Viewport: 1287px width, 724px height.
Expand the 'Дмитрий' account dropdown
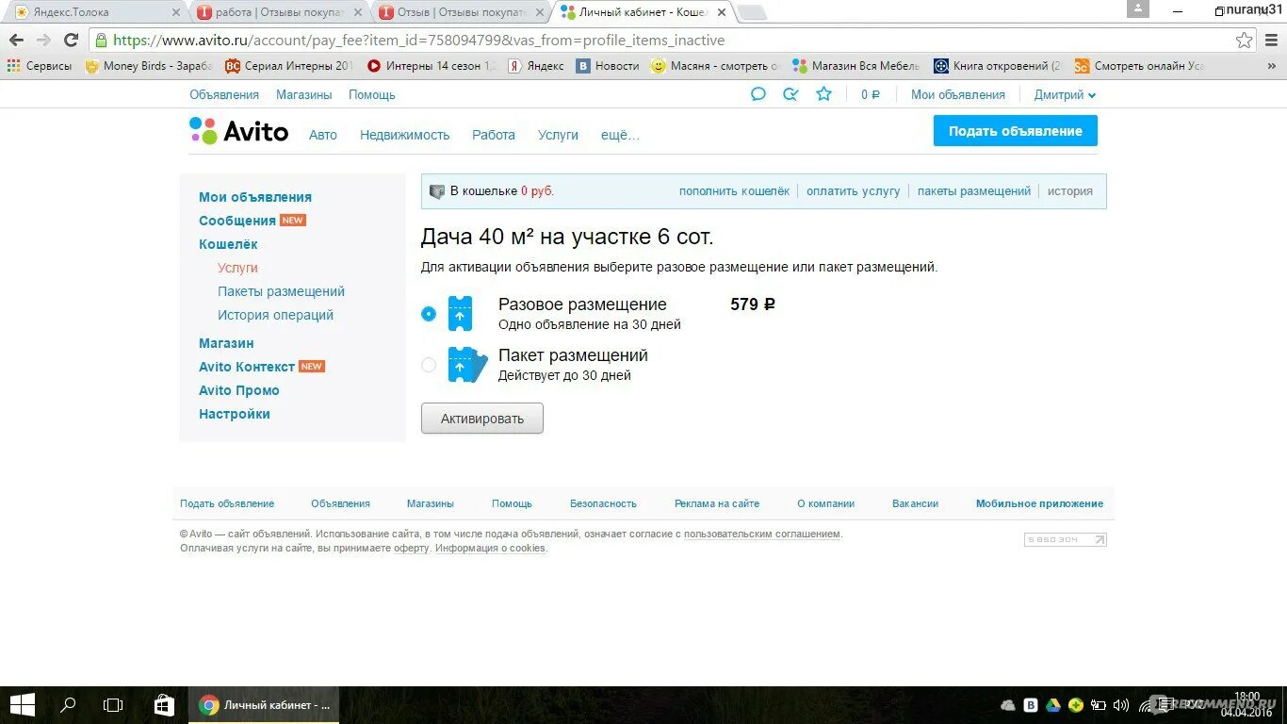pyautogui.click(x=1065, y=94)
